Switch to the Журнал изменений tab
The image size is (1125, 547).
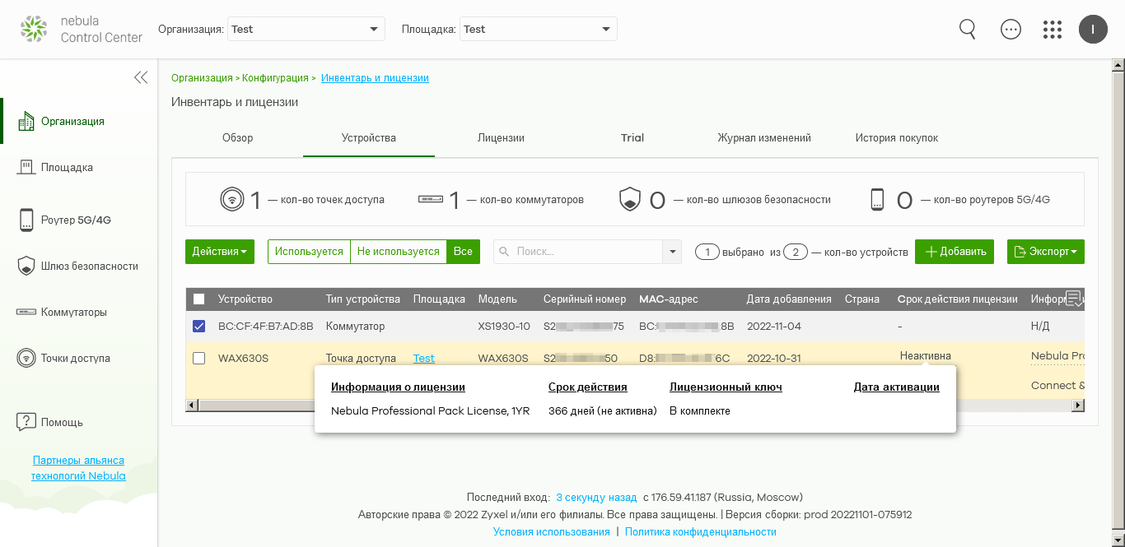[x=763, y=138]
